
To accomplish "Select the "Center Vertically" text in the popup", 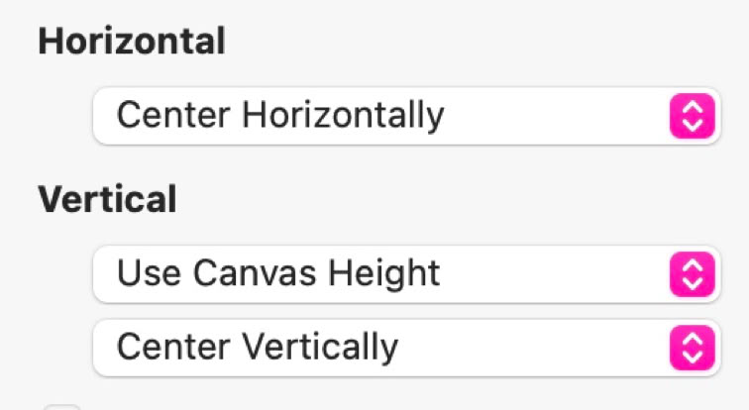I will tap(258, 348).
